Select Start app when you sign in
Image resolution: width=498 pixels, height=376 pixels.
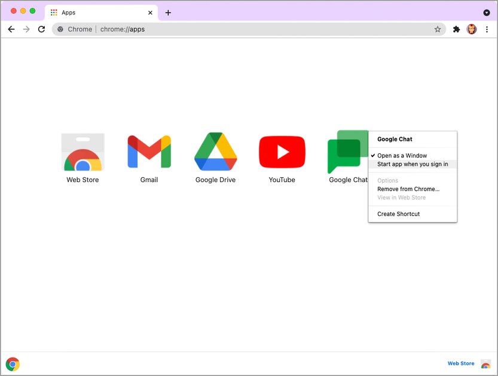(x=413, y=164)
